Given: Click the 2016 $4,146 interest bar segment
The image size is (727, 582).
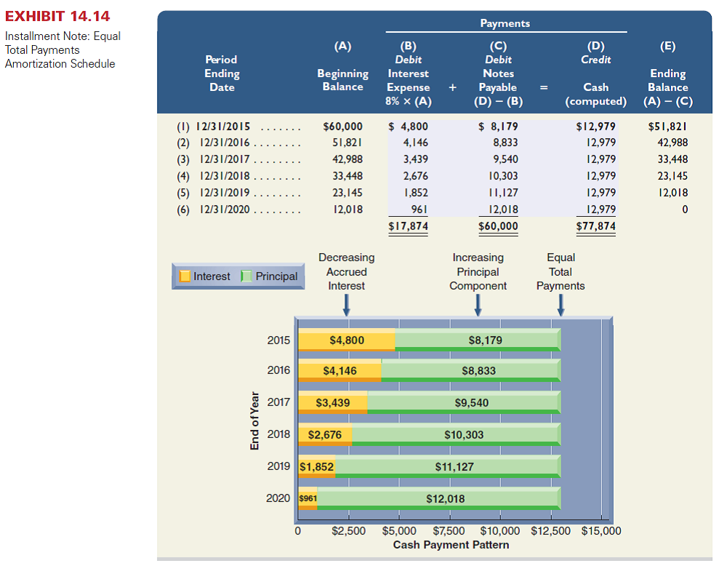Looking at the screenshot, I should 340,371.
